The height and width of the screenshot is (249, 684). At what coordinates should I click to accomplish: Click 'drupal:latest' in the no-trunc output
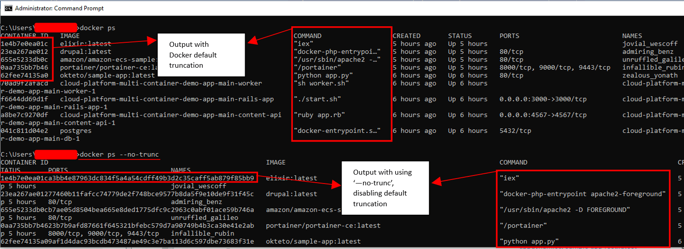[292, 194]
